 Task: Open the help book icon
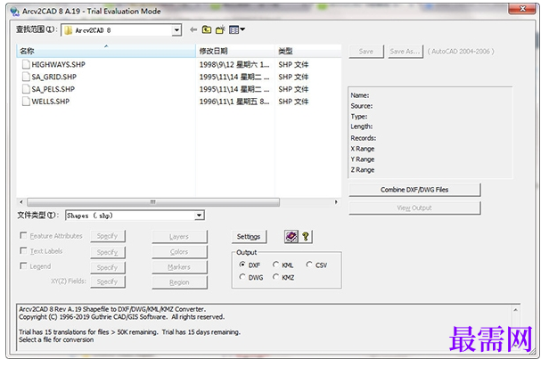[x=291, y=237]
